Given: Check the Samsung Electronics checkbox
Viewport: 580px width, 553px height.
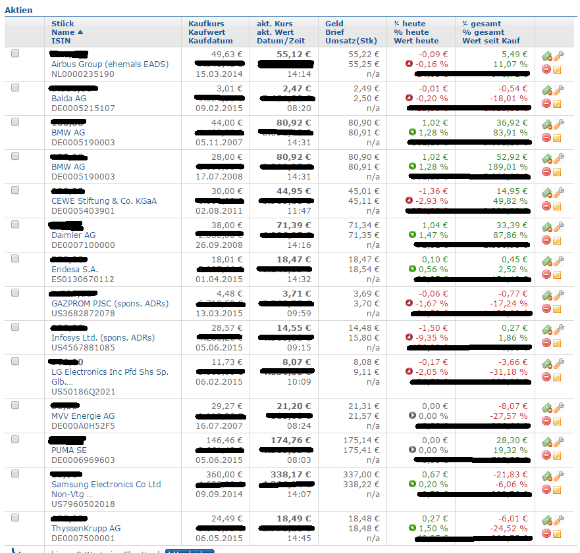Looking at the screenshot, I should click(15, 473).
